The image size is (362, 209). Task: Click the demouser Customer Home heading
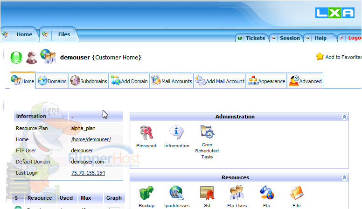point(101,57)
